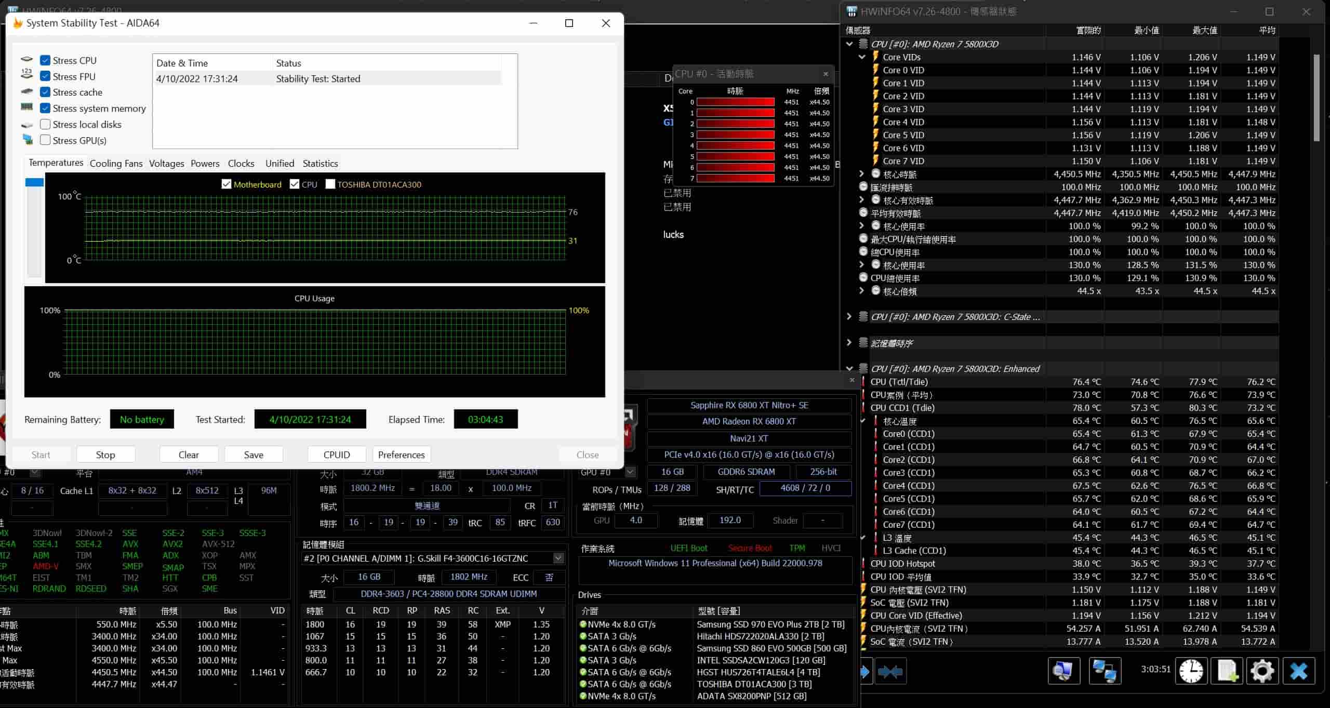Open HWiNFO sensor settings gear icon

[1262, 671]
